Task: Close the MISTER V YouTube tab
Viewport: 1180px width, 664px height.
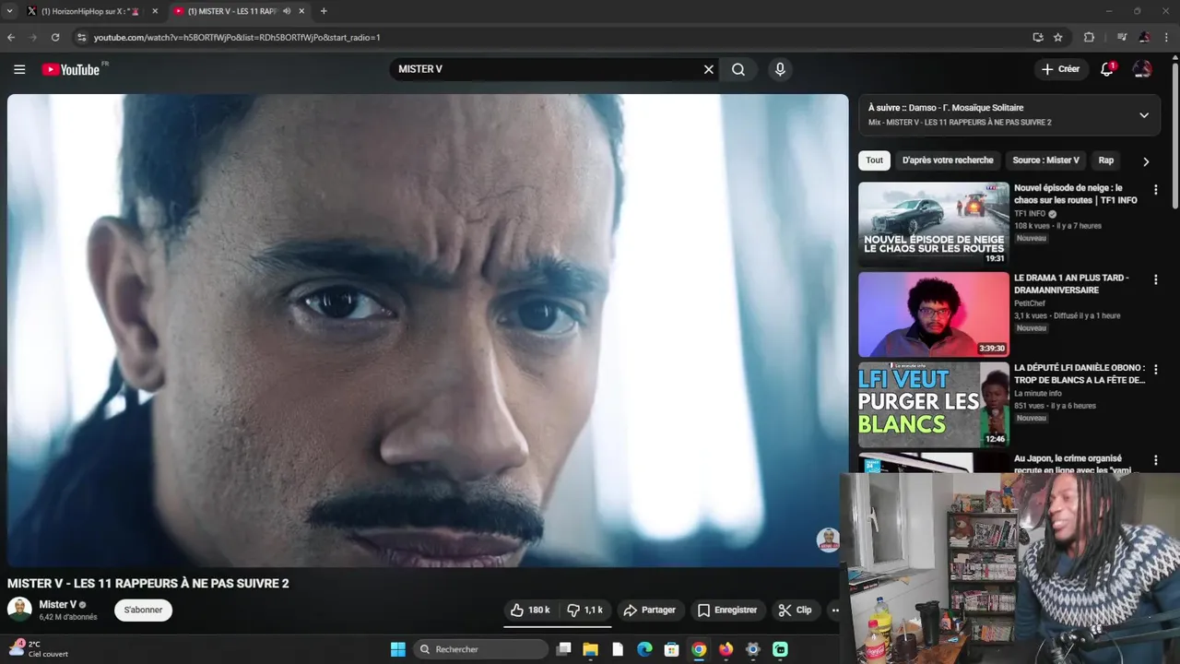Action: click(301, 11)
